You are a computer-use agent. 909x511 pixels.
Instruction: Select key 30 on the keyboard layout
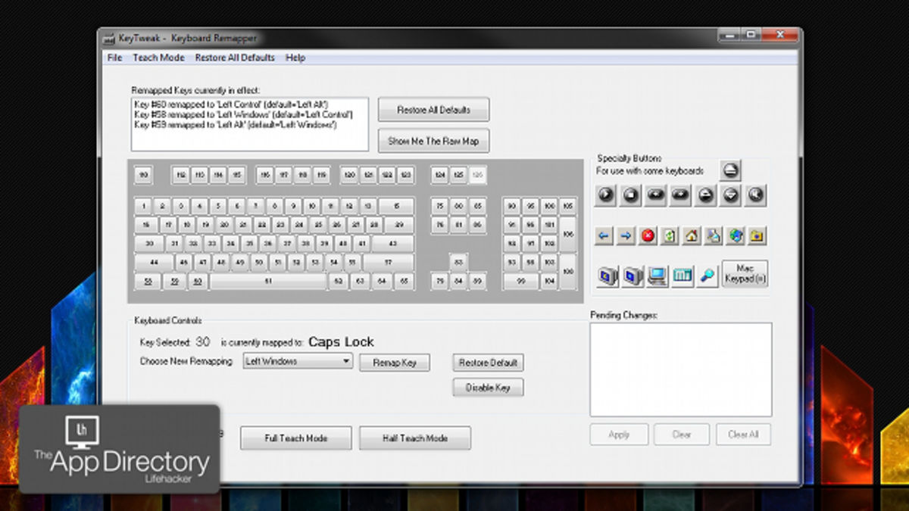click(149, 244)
